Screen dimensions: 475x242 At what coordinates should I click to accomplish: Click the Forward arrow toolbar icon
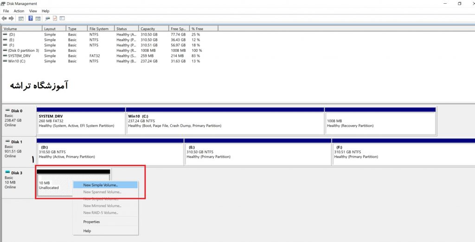coord(12,19)
